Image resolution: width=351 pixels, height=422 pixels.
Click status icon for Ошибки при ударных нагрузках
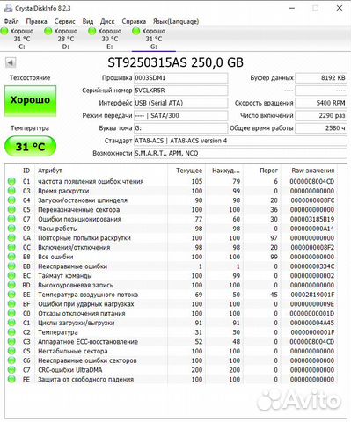[x=11, y=304]
